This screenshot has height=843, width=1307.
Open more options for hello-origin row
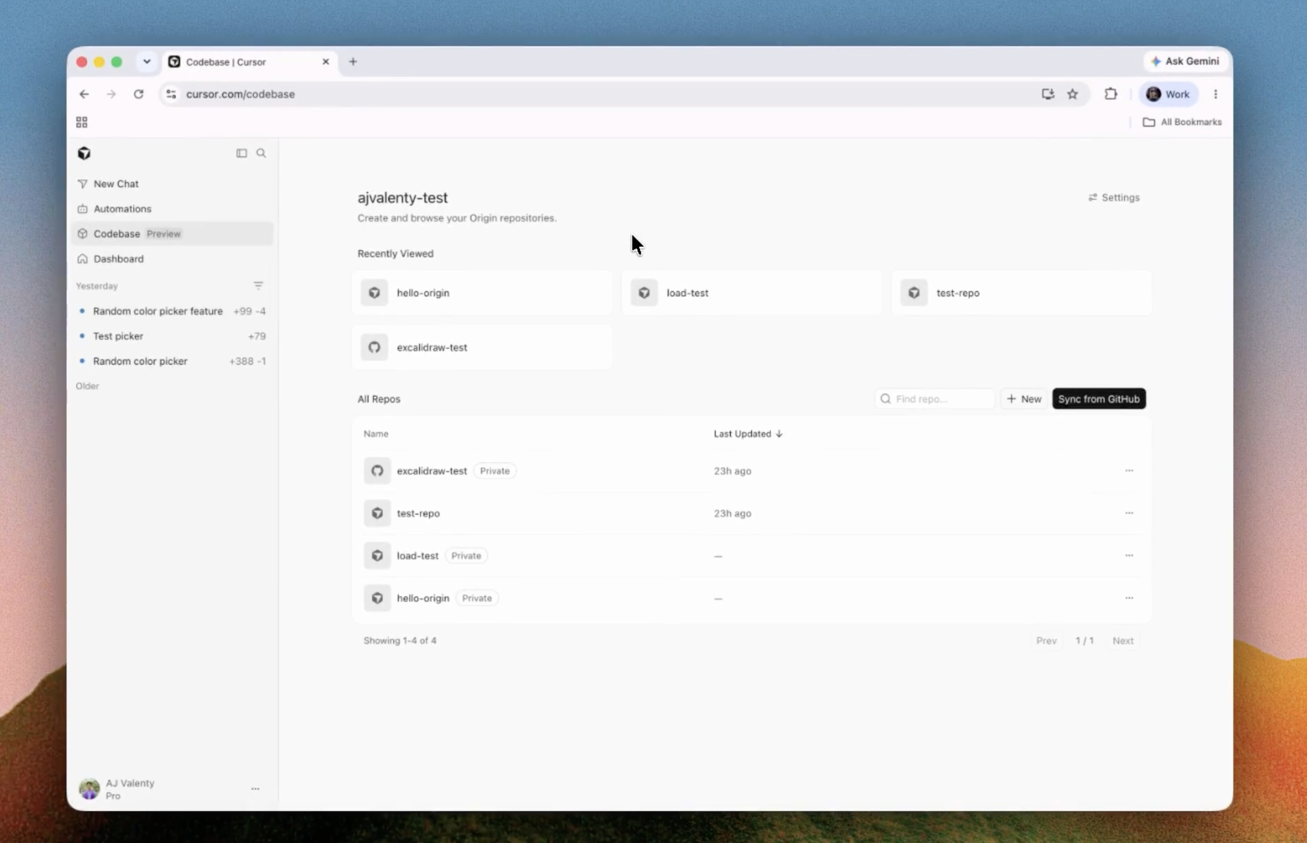tap(1129, 599)
